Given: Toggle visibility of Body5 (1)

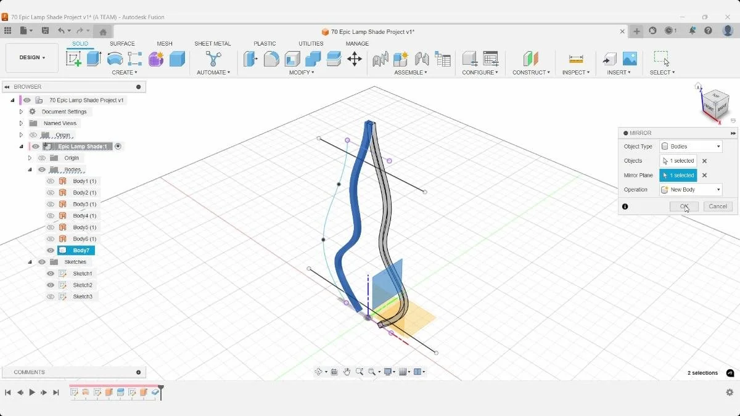Looking at the screenshot, I should (51, 227).
